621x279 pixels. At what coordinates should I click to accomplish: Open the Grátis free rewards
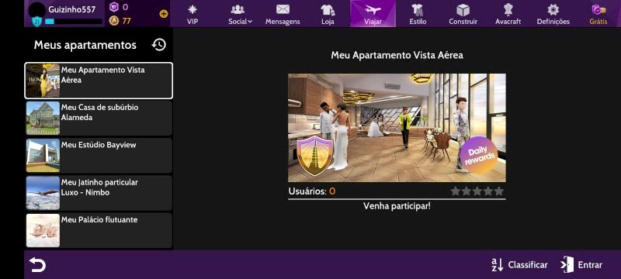(x=598, y=14)
